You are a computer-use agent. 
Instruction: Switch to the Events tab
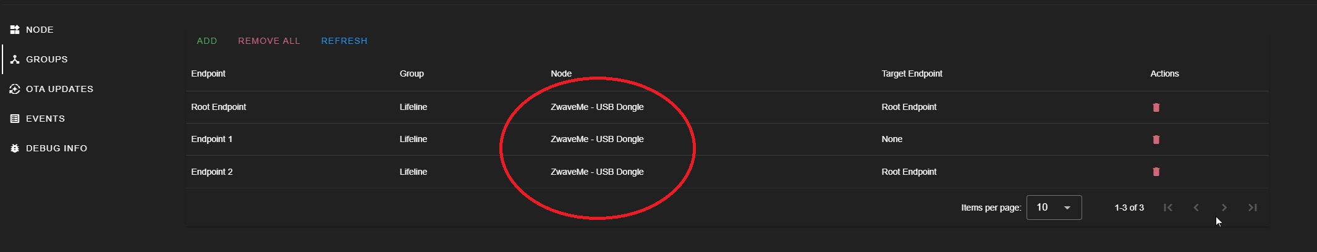(x=45, y=119)
